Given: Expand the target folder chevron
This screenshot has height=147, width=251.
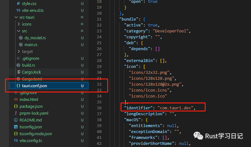Looking at the screenshot, I should click(x=19, y=51).
